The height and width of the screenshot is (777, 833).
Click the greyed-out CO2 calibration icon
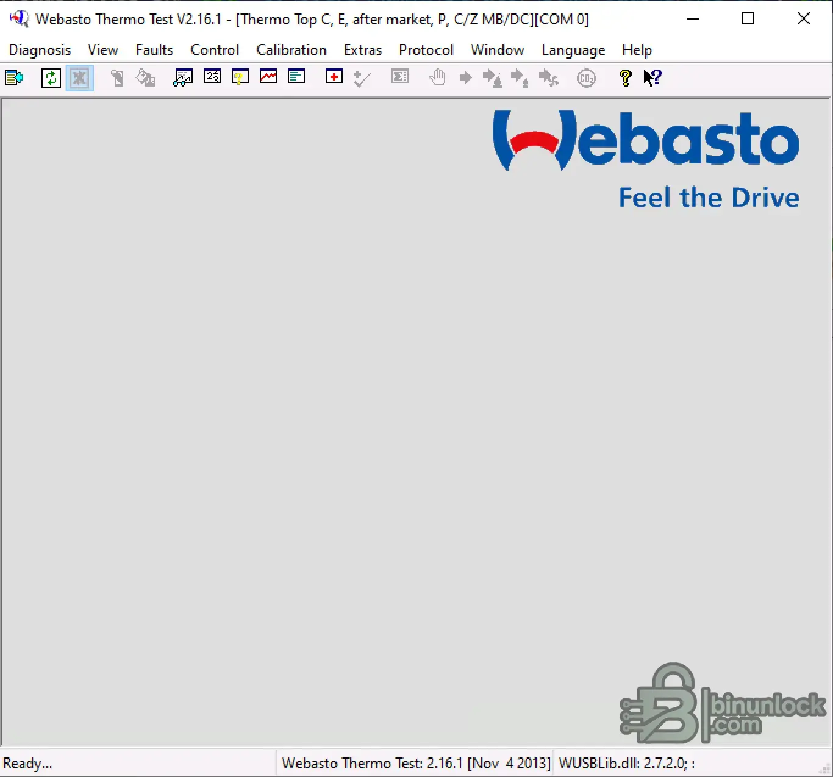point(586,78)
